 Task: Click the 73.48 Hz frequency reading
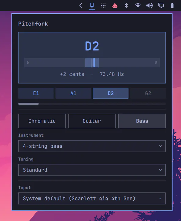112,74
